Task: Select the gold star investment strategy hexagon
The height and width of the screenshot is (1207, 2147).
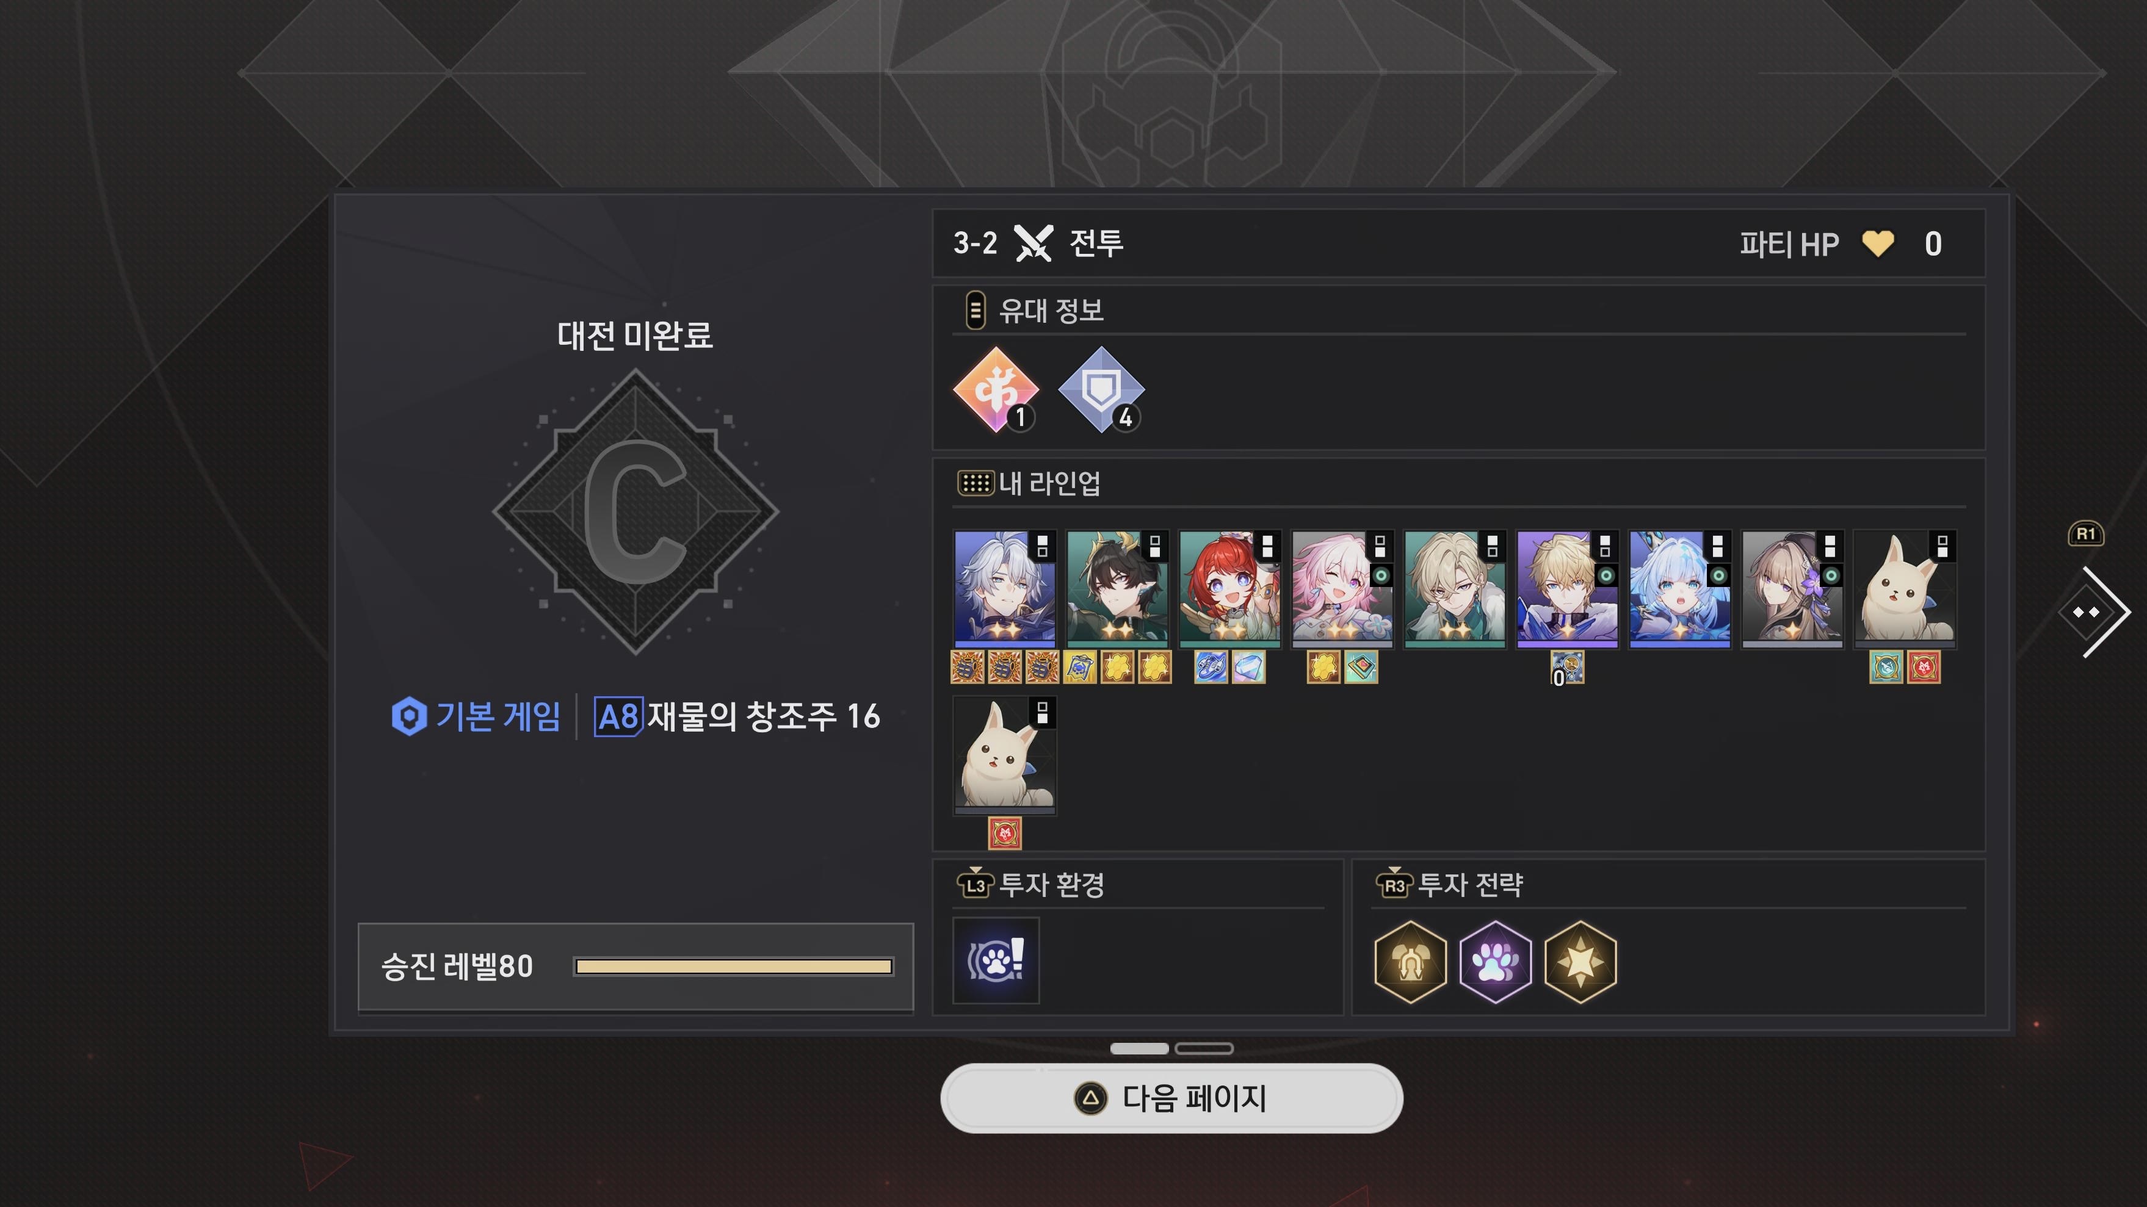Action: pyautogui.click(x=1580, y=961)
